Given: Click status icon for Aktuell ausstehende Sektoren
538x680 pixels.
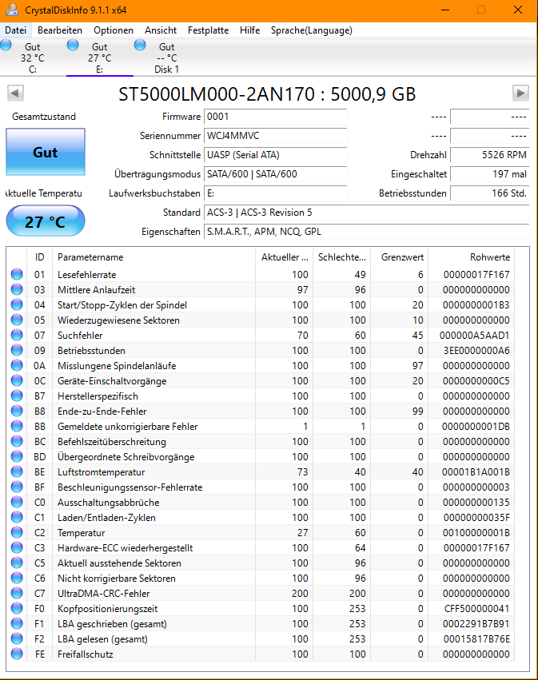Looking at the screenshot, I should (x=17, y=563).
